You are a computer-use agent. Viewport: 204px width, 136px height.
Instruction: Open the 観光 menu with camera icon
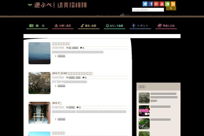pyautogui.click(x=37, y=26)
